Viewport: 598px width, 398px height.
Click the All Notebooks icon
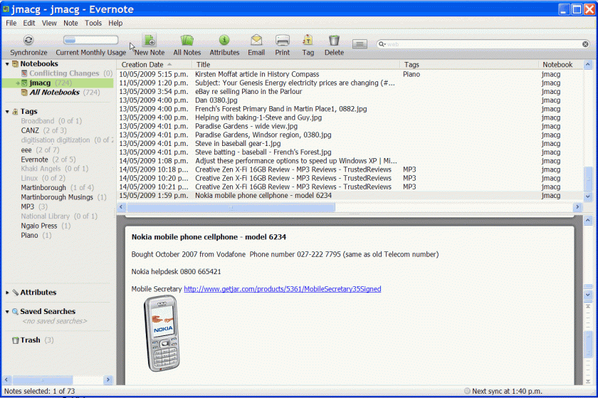(24, 93)
